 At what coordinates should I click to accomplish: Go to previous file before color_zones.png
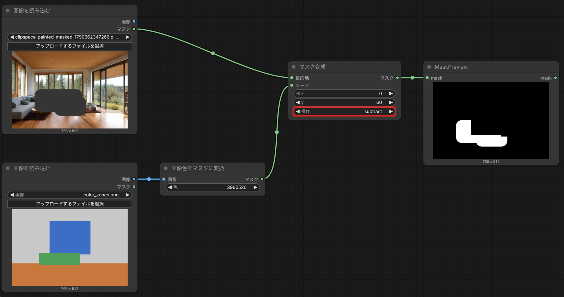(12, 195)
